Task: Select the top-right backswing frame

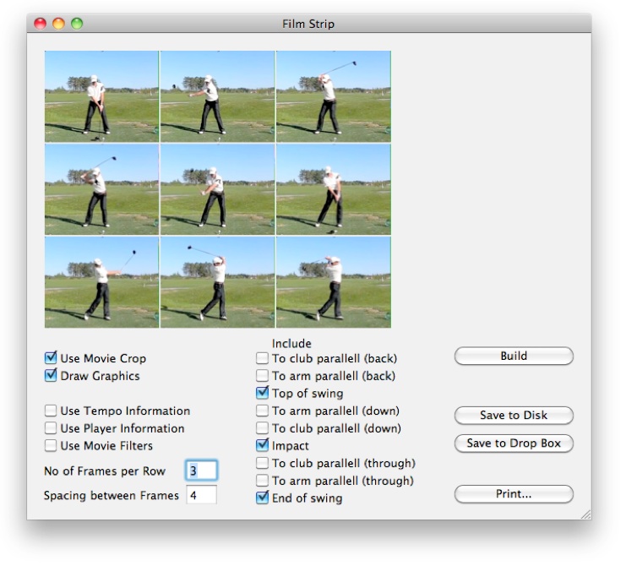Action: pos(334,96)
